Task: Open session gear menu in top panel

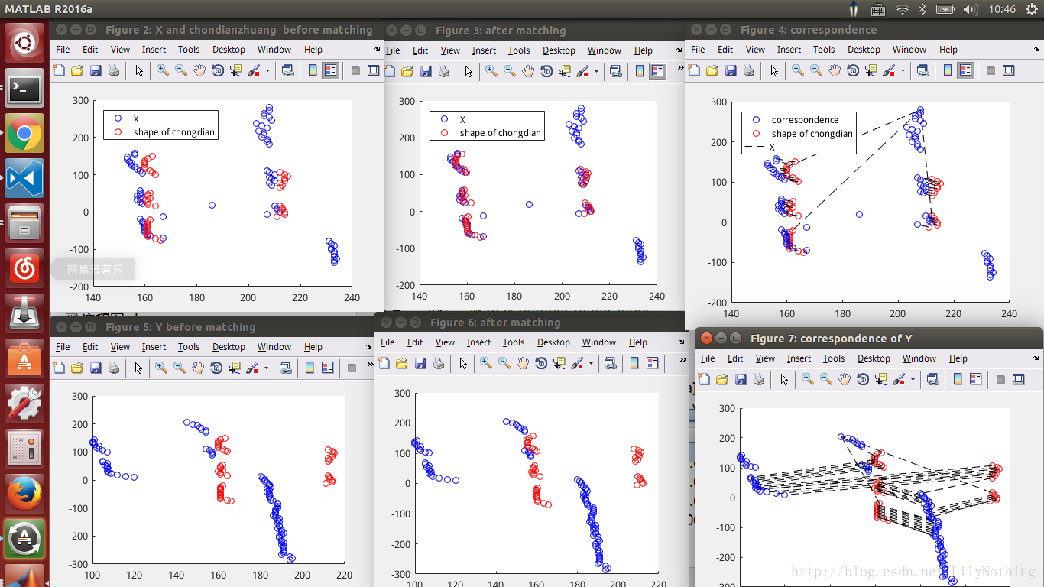Action: (x=1032, y=9)
